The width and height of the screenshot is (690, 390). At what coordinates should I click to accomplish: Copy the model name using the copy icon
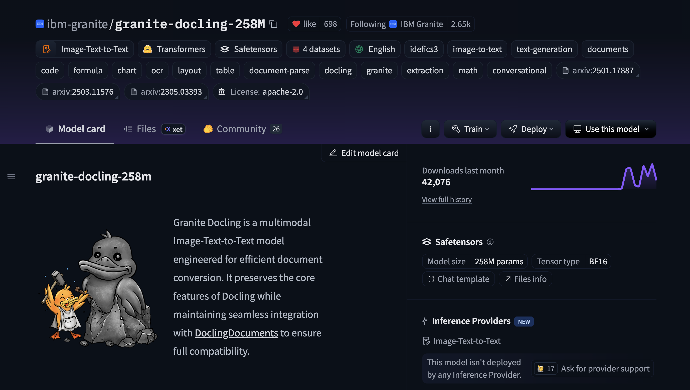(x=273, y=24)
